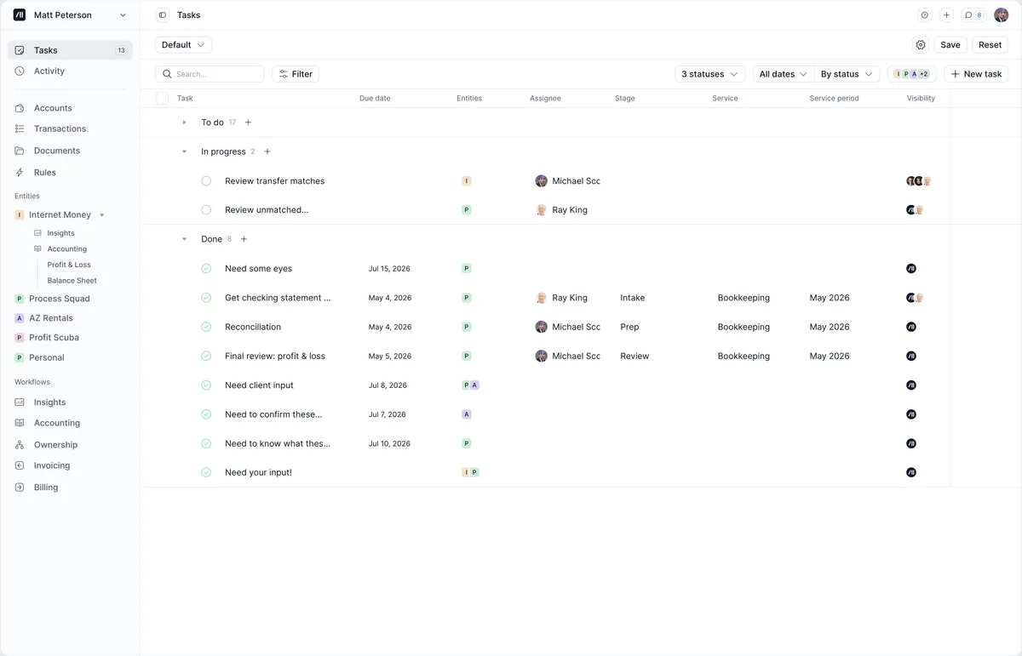The width and height of the screenshot is (1022, 656).
Task: Open the clock history icon in header
Action: [924, 15]
